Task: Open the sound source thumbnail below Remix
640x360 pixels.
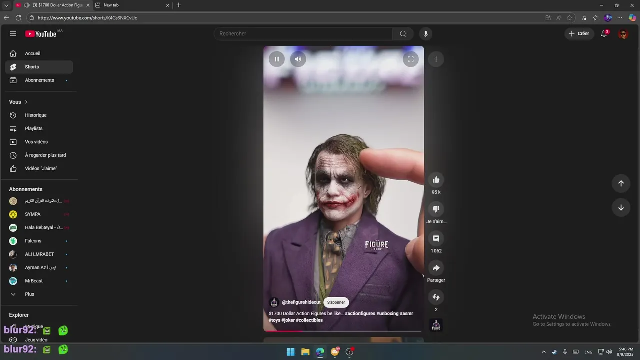Action: pos(436,325)
